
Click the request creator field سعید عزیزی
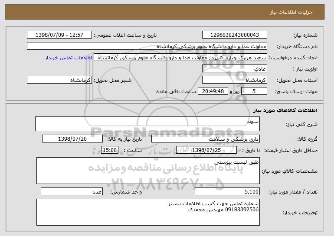[180, 58]
